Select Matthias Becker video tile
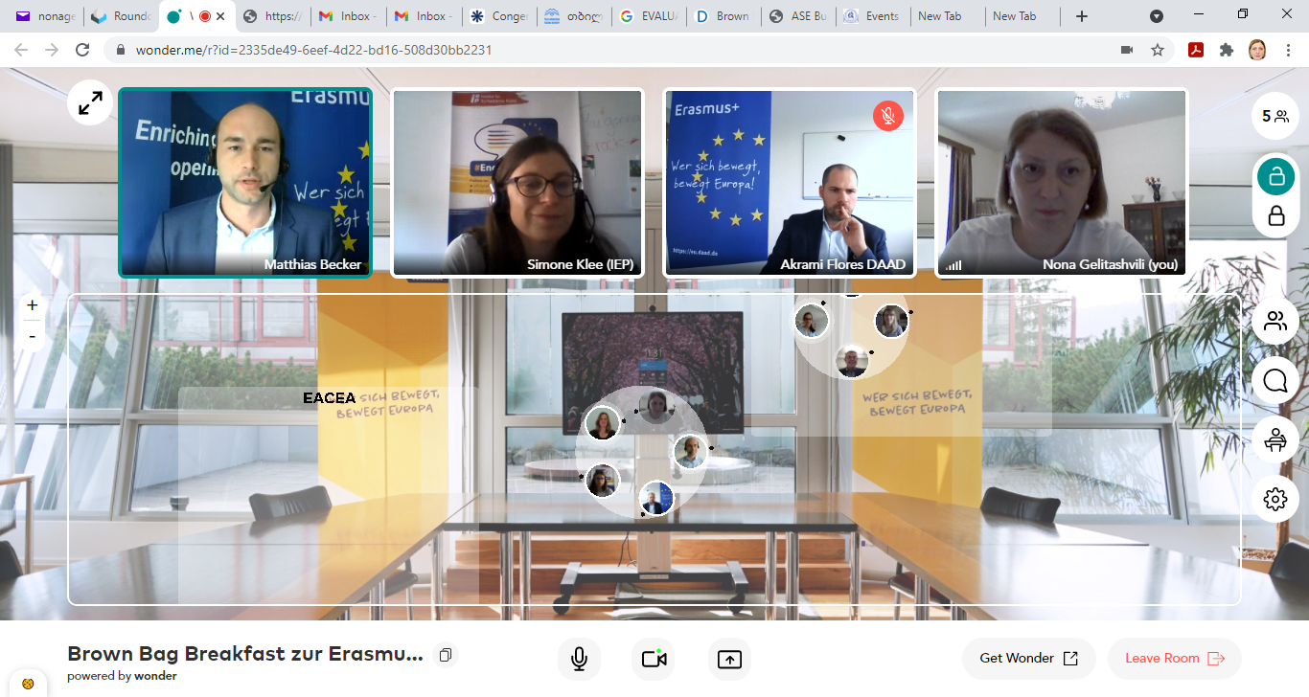1309x697 pixels. pos(245,183)
